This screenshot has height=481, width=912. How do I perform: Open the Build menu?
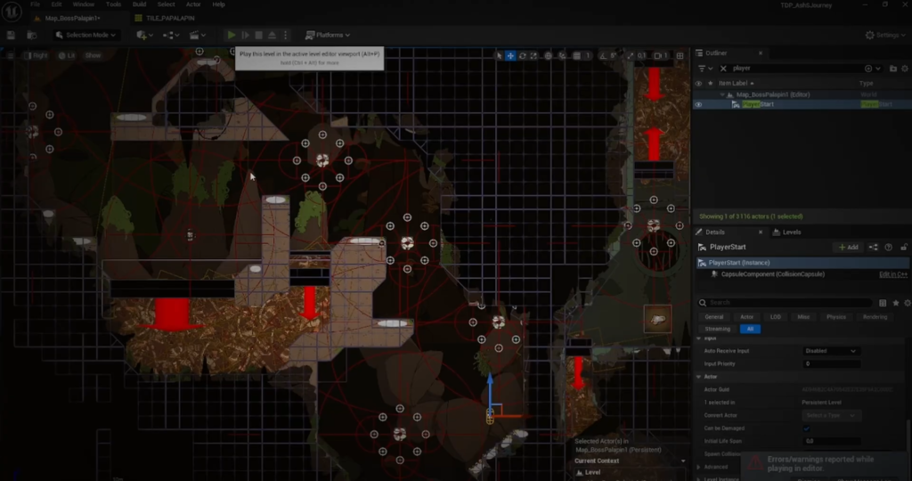[141, 4]
